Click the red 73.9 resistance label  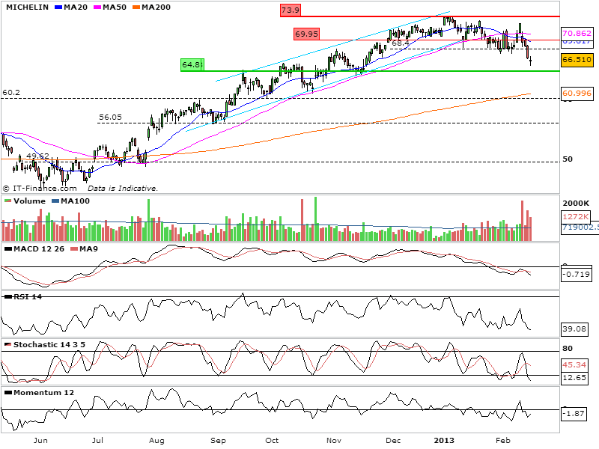tap(291, 10)
